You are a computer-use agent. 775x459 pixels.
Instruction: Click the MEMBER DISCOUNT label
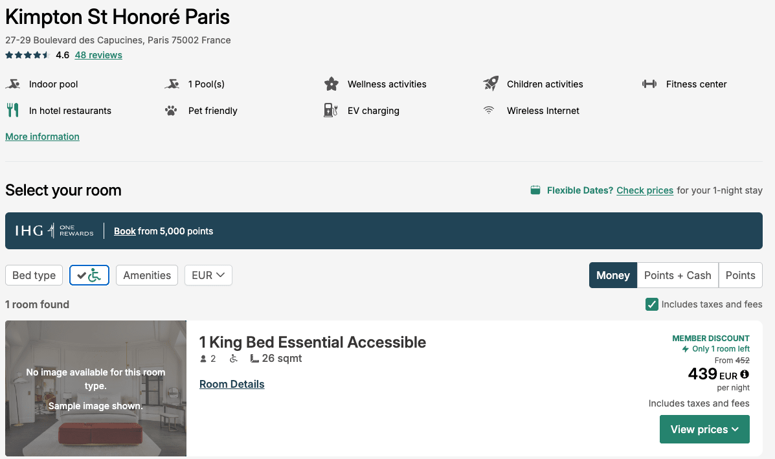[x=711, y=339]
